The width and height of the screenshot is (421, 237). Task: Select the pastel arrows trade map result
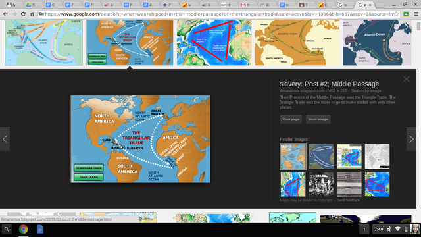pyautogui.click(x=44, y=42)
